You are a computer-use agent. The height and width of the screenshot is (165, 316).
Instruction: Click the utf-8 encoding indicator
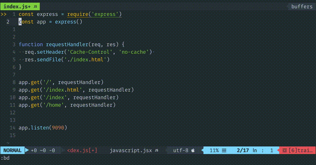pos(181,150)
